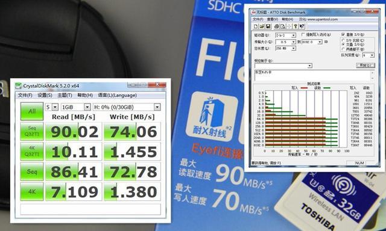Click the Seq Q32T1 write value 74.06
Viewport: 386px width, 231px height.
coord(133,131)
